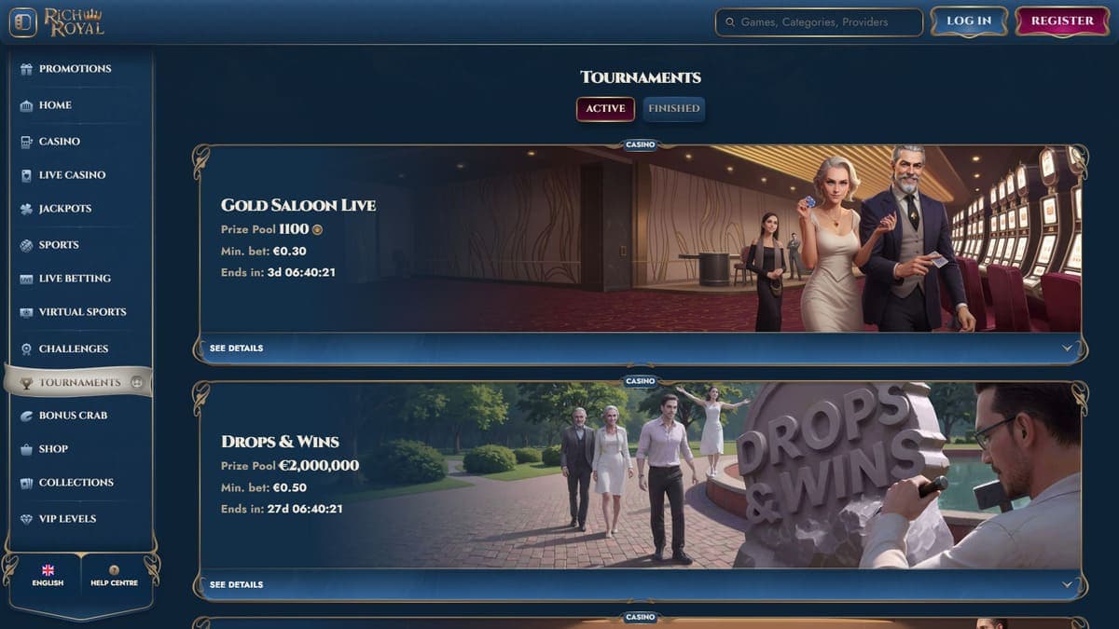The height and width of the screenshot is (629, 1119).
Task: Click the Prize Pool €2,000,000 text
Action: click(x=290, y=466)
